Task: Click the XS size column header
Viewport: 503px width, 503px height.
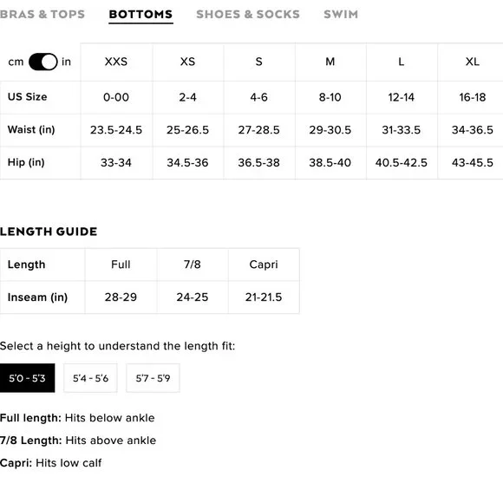Action: tap(187, 62)
